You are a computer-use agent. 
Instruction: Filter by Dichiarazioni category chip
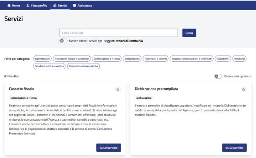[132, 59]
